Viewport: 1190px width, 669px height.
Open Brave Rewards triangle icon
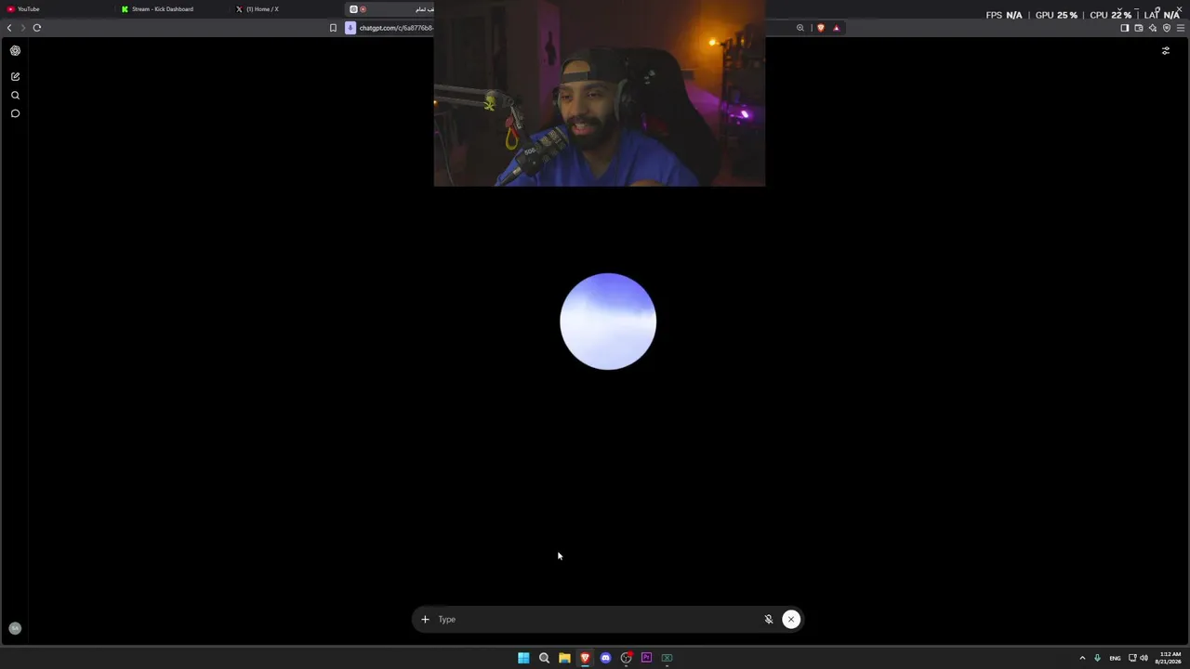pos(836,28)
